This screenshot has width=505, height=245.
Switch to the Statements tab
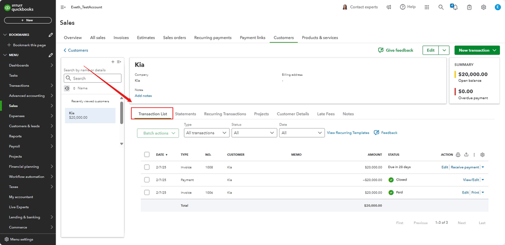tap(186, 114)
